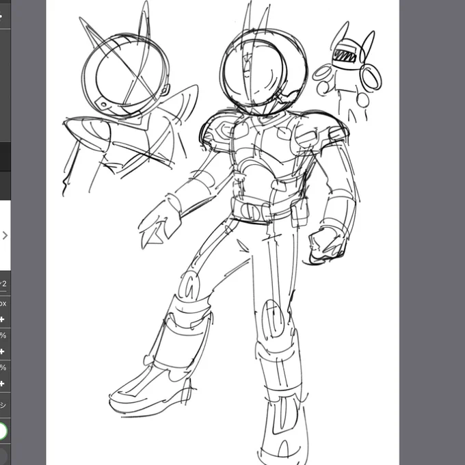The height and width of the screenshot is (465, 465).
Task: Expand the brush preview chevron arrow
Action: (x=5, y=235)
